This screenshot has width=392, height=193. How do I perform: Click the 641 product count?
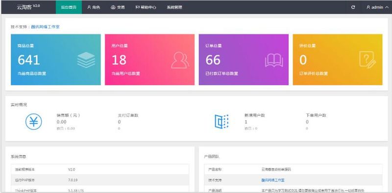(29, 60)
